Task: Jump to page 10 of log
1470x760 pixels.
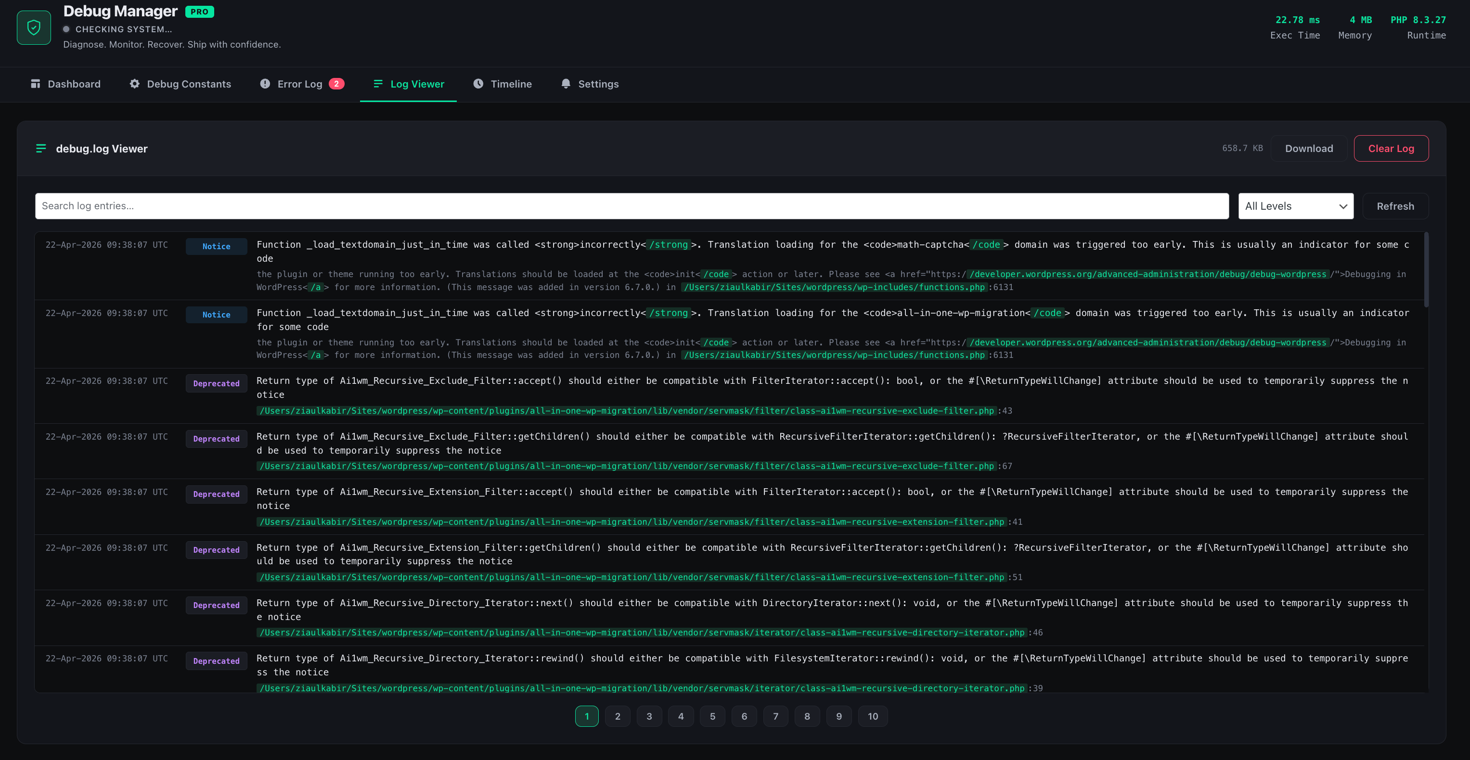Action: click(873, 716)
